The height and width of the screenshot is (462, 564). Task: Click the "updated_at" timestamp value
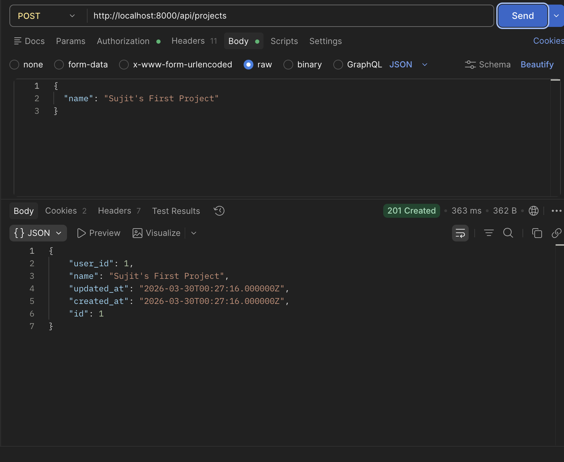tap(212, 288)
